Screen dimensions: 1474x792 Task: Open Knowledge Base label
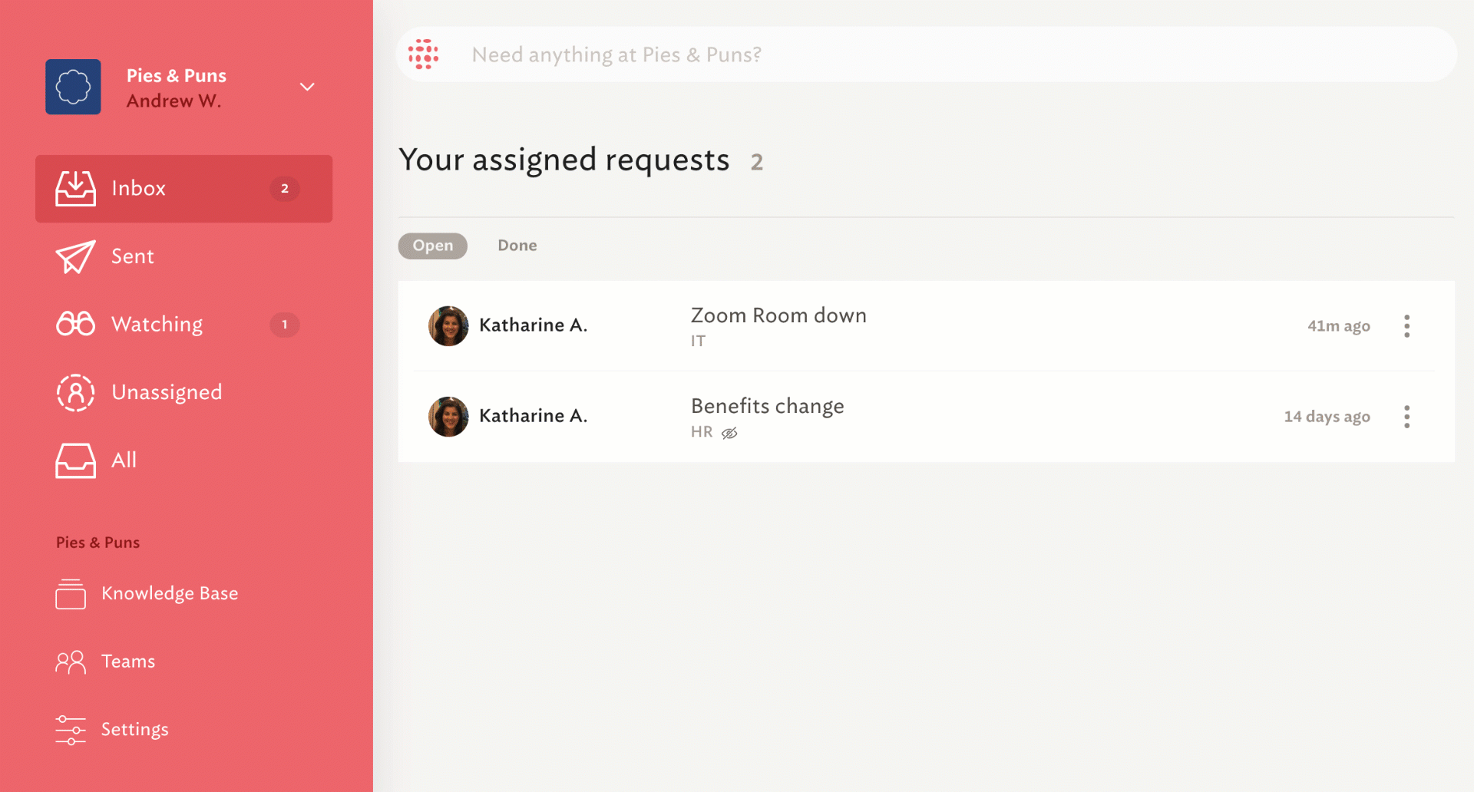(170, 594)
